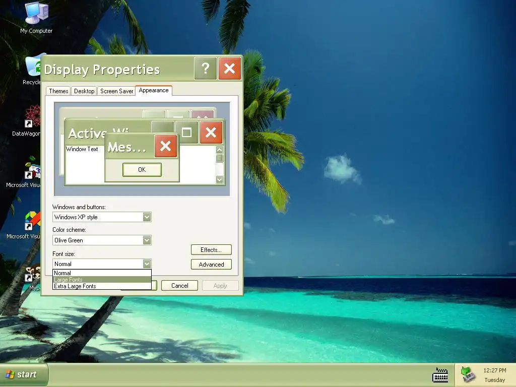Select the Recycle Bin desktop icon
This screenshot has width=516, height=387.
32,70
